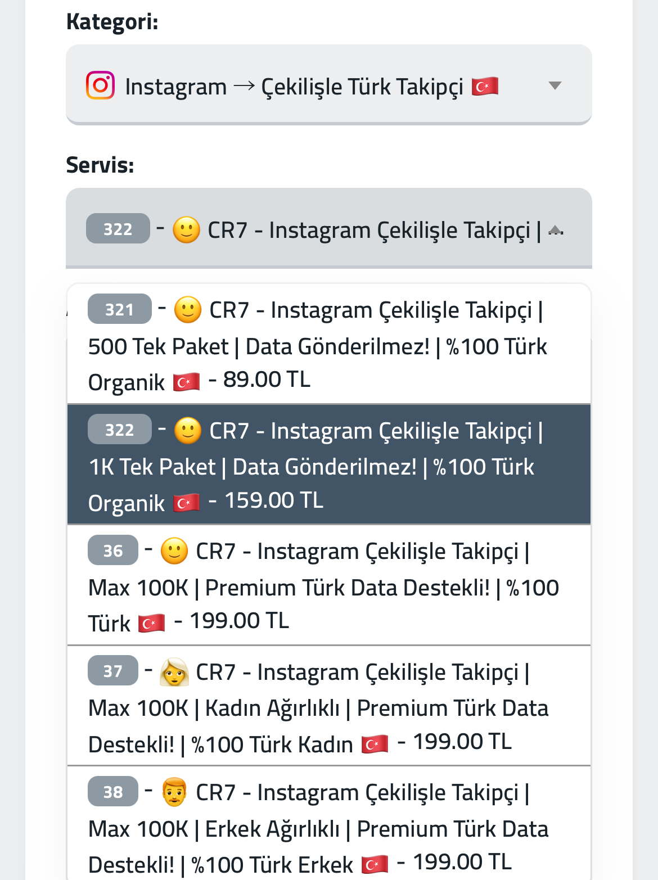Open the Instagram Çekilişle Türk Takipçi category selector
The height and width of the screenshot is (880, 658).
(329, 84)
